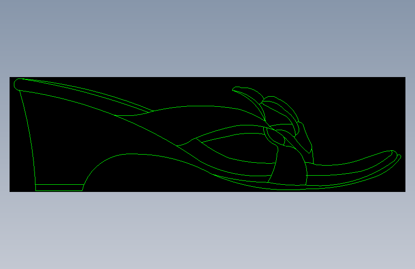Click the green shoe outline drawing thumbnail
The image size is (415, 269).
point(208,134)
